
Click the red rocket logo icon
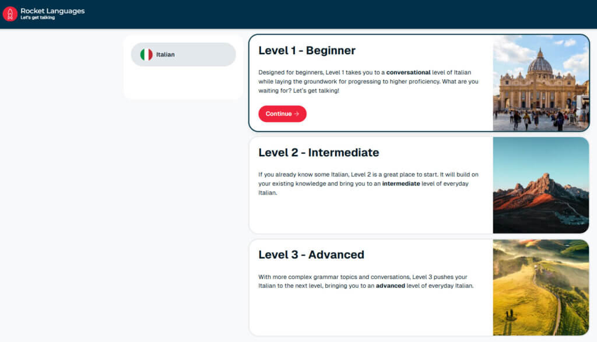point(10,14)
